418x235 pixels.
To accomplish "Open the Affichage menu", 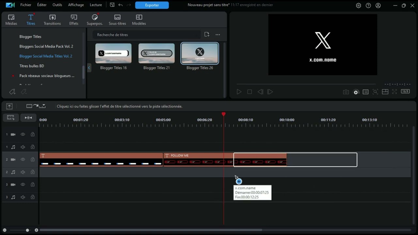I will [x=76, y=5].
